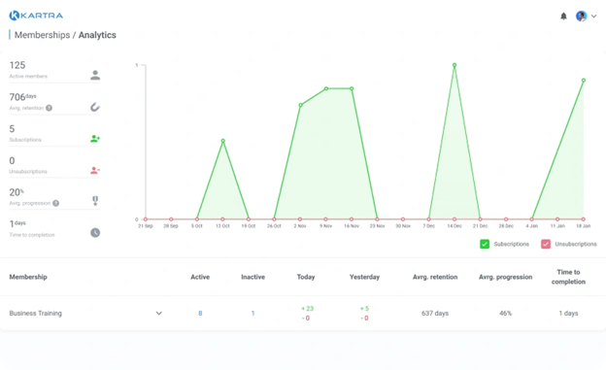Click the green subscriptions add-user icon
This screenshot has width=606, height=370.
(x=95, y=139)
